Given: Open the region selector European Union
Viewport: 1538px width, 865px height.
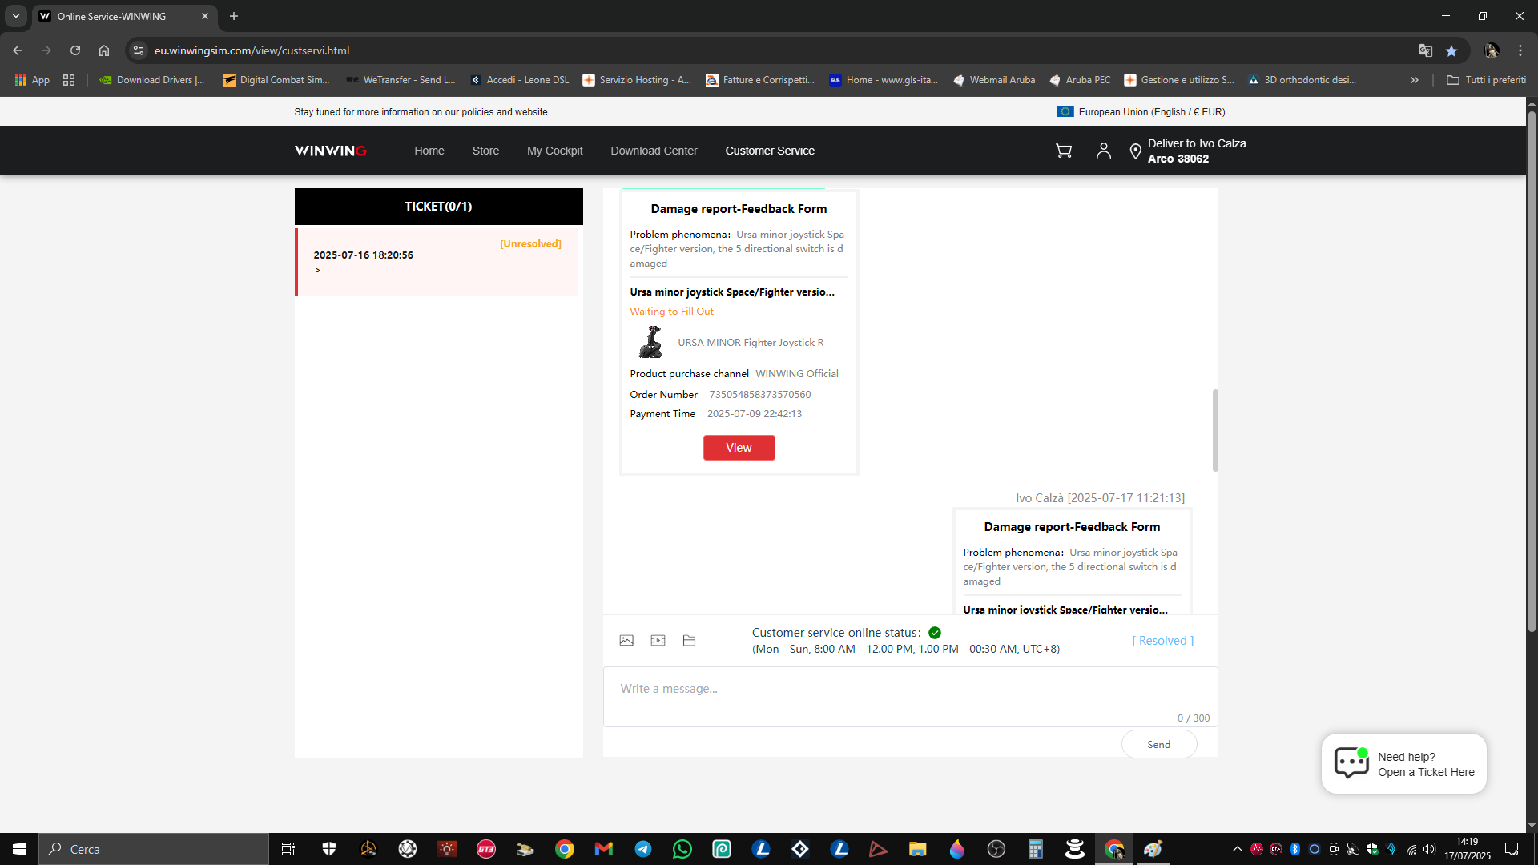Looking at the screenshot, I should 1141,111.
